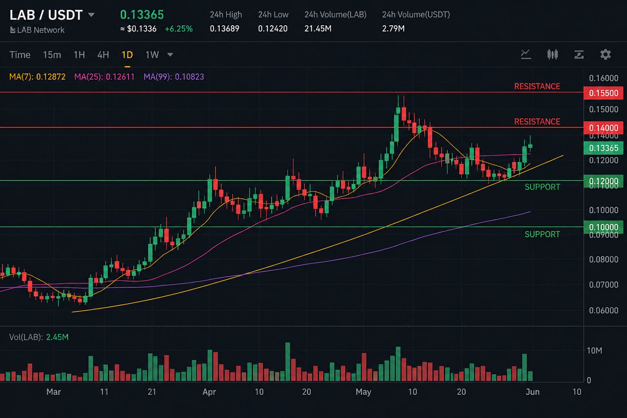Click the upper RESISTANCE label near 0.15500
This screenshot has width=627, height=418.
(537, 87)
